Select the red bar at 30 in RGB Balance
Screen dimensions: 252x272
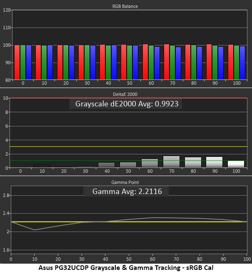pos(81,62)
